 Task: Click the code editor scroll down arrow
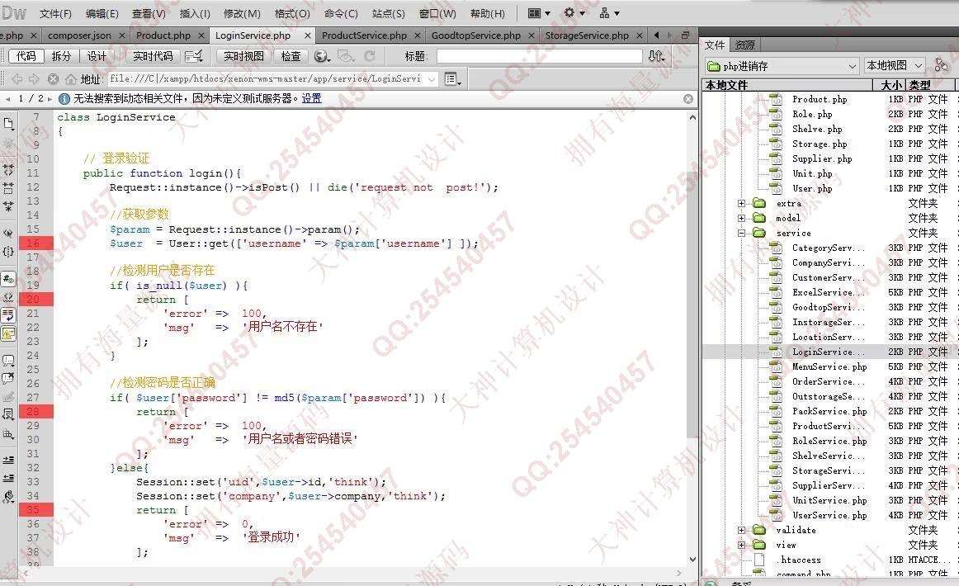pyautogui.click(x=692, y=559)
